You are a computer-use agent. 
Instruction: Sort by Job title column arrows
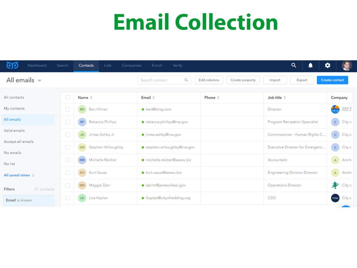click(285, 98)
